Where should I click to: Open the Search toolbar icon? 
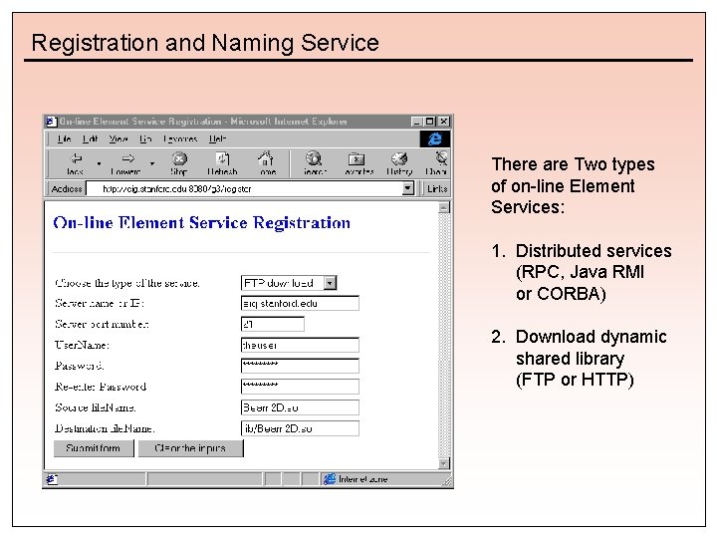[314, 158]
